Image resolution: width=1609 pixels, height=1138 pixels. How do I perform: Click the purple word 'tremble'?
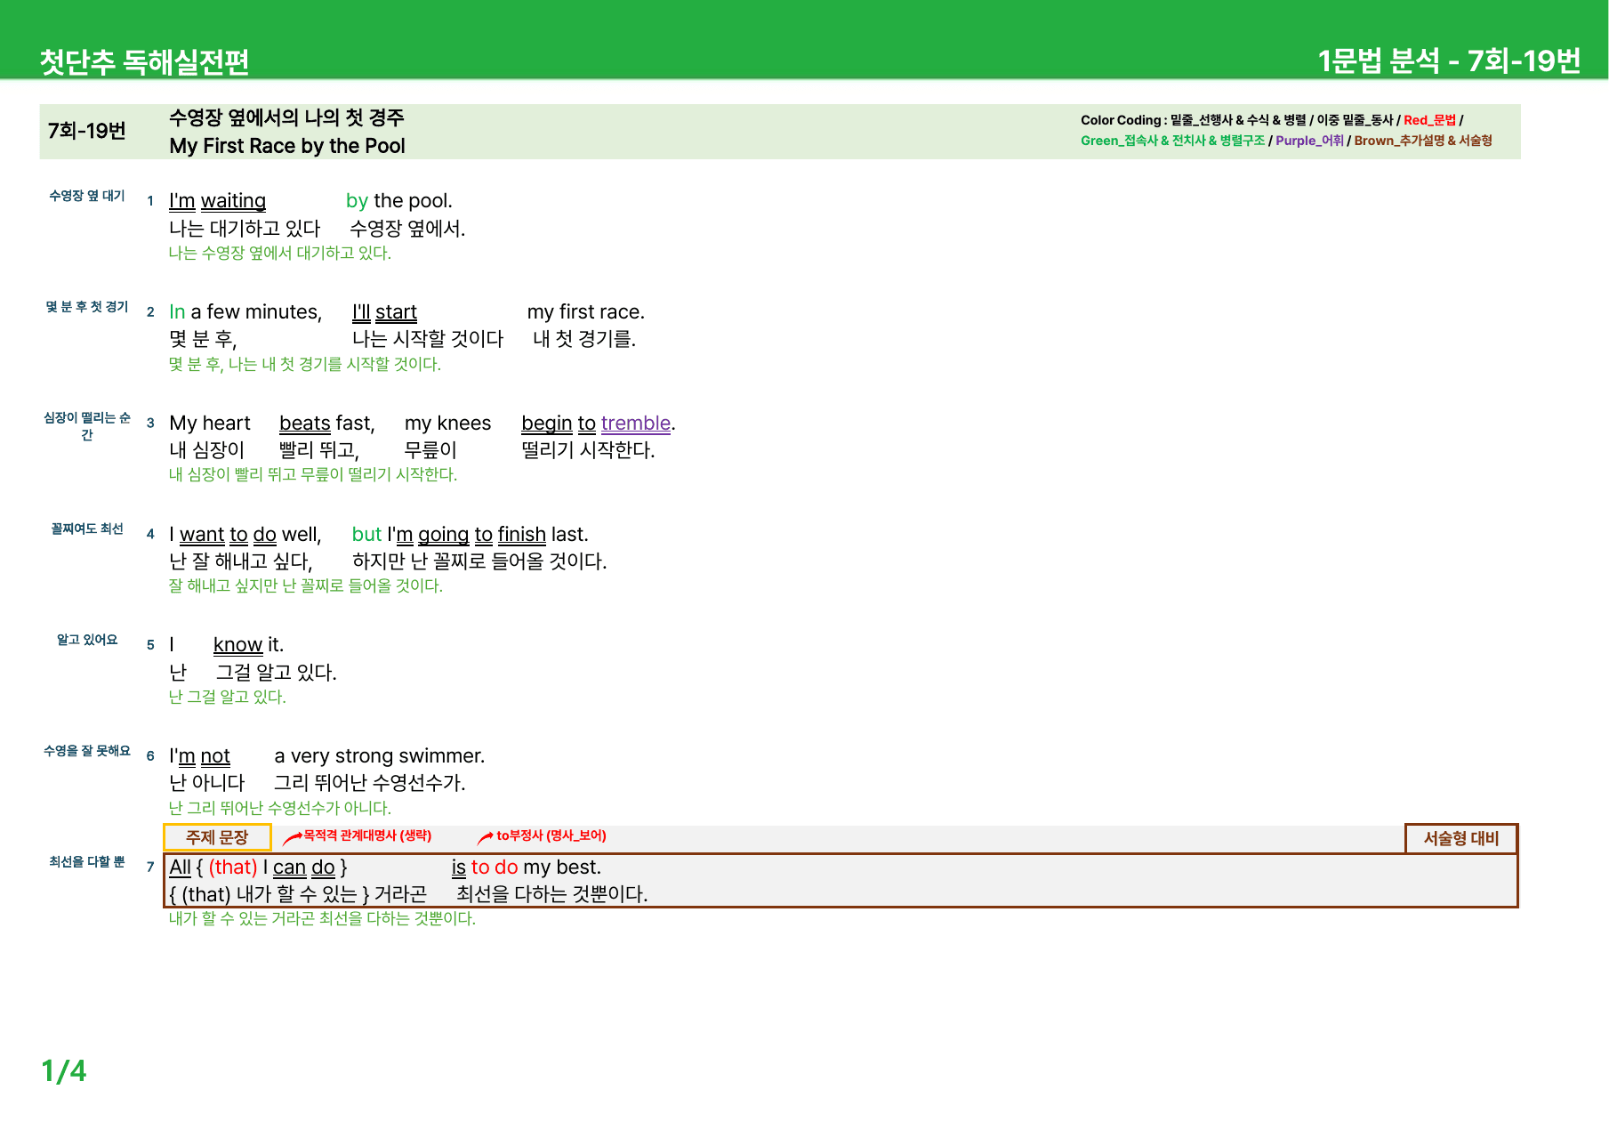click(636, 424)
